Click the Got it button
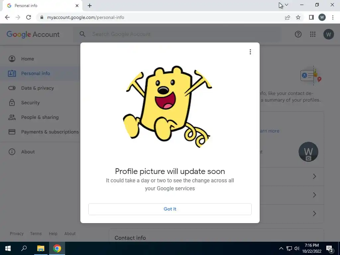 click(x=170, y=209)
